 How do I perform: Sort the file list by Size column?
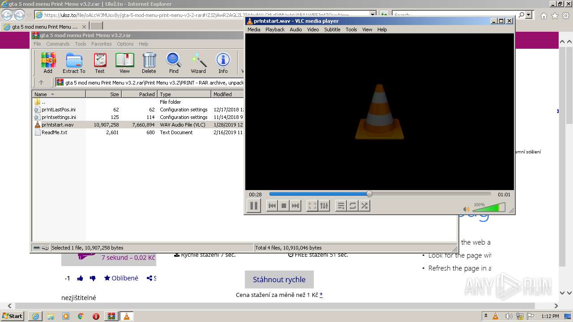[103, 94]
